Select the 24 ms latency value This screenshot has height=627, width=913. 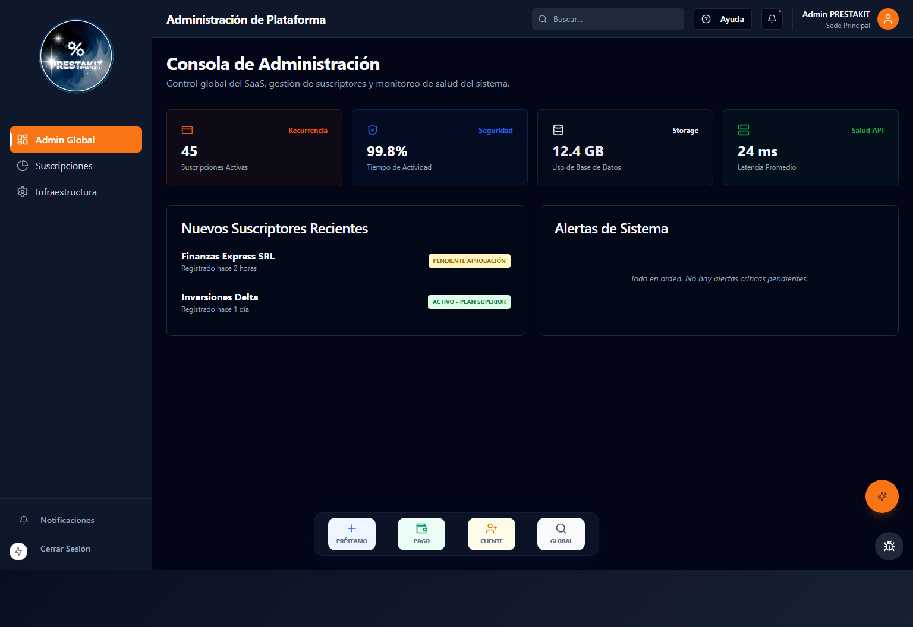pyautogui.click(x=758, y=151)
